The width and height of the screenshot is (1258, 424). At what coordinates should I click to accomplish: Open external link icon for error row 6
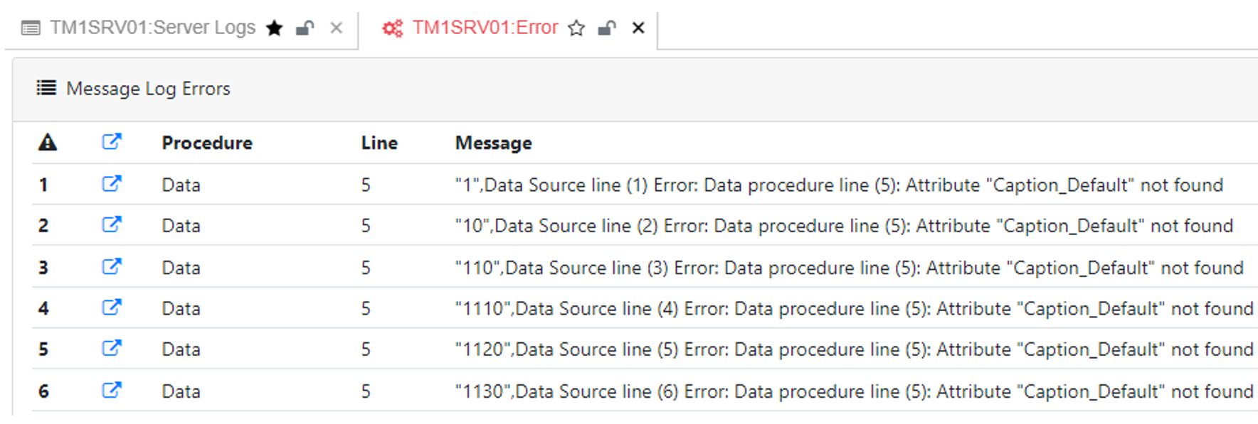pos(112,390)
